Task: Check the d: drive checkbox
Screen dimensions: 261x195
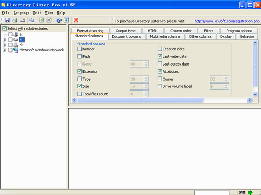Action: 10,45
